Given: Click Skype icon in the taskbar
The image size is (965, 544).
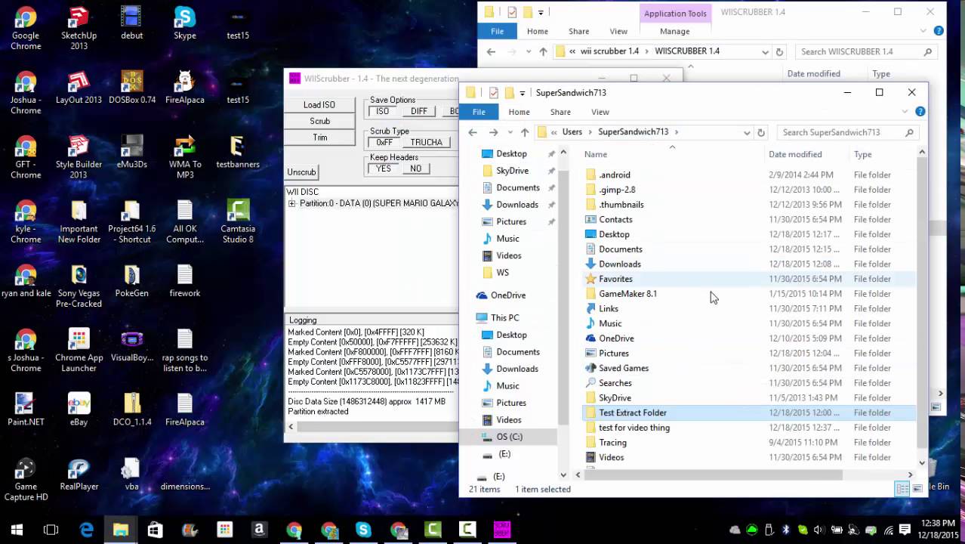Looking at the screenshot, I should tap(363, 530).
